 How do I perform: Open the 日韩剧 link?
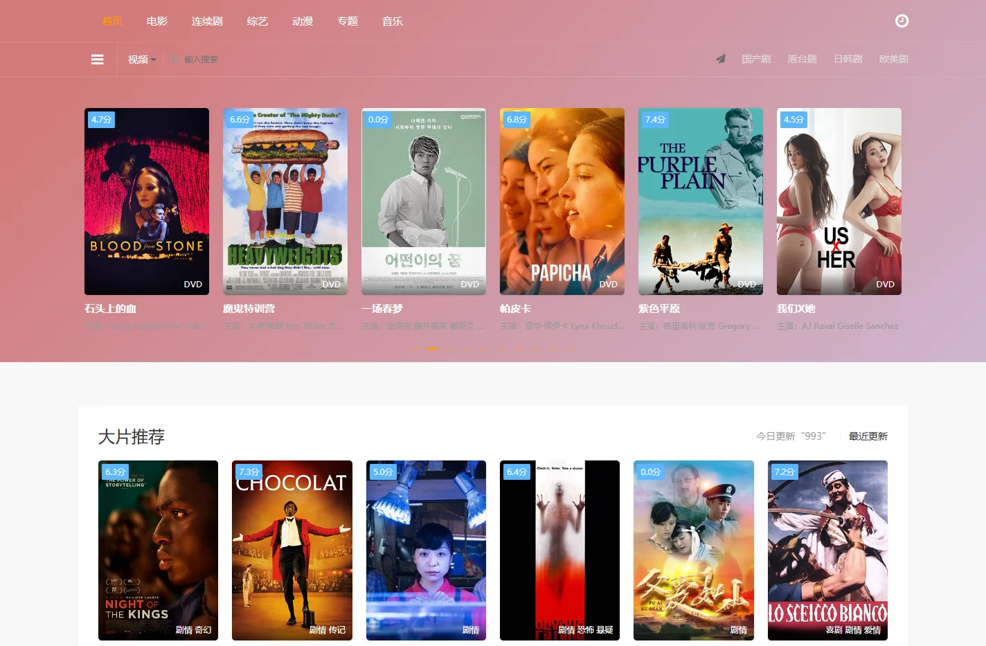click(848, 59)
